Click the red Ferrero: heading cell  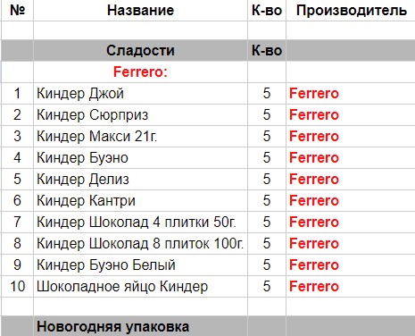point(140,71)
